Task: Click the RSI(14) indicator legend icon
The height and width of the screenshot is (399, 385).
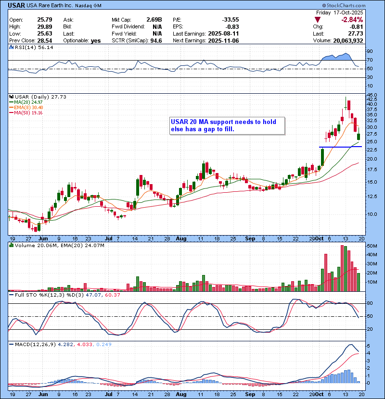Action: pos(11,47)
